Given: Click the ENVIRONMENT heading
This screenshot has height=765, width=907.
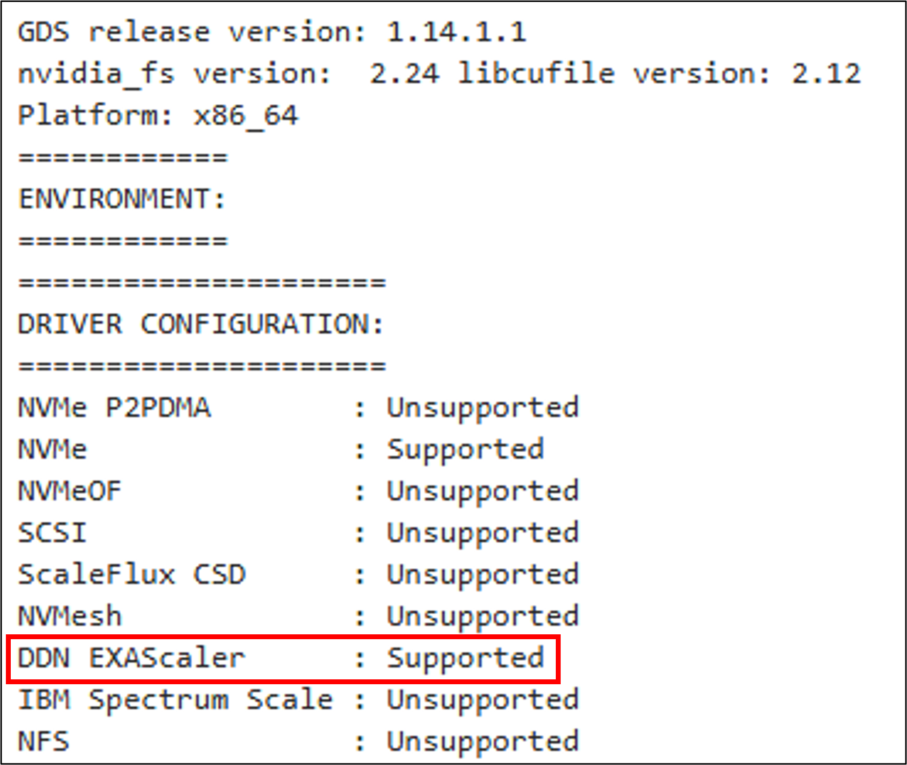Looking at the screenshot, I should click(122, 199).
